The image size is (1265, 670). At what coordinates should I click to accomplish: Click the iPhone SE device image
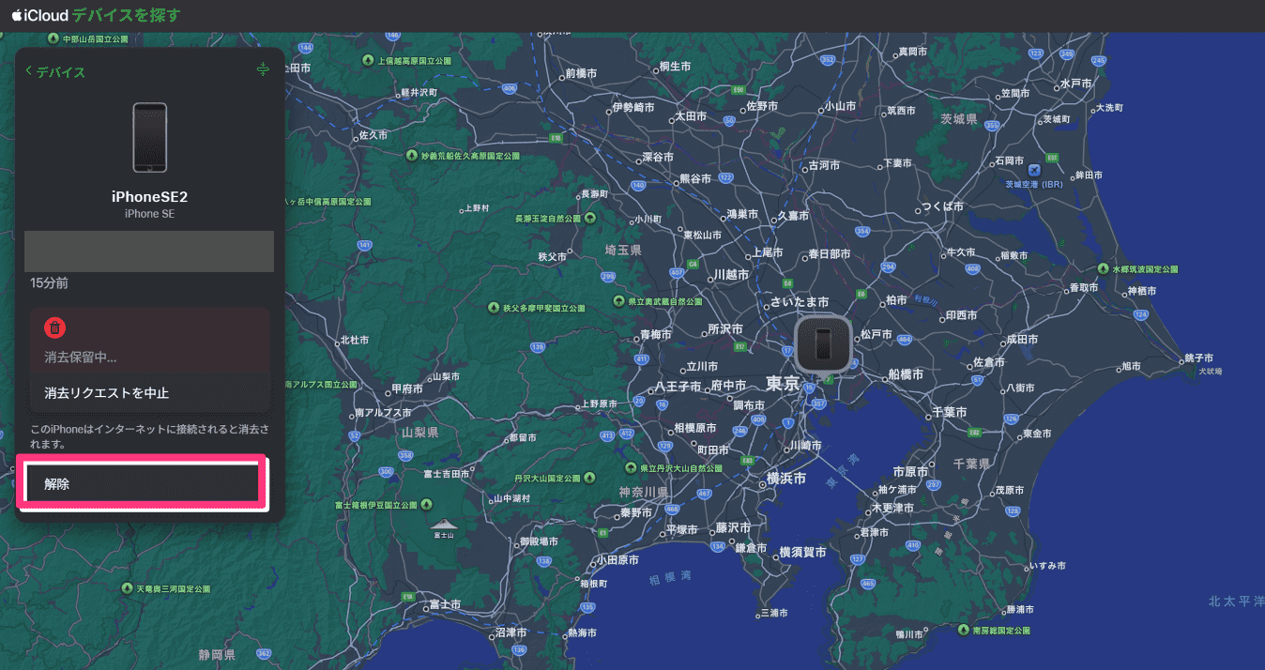coord(150,138)
